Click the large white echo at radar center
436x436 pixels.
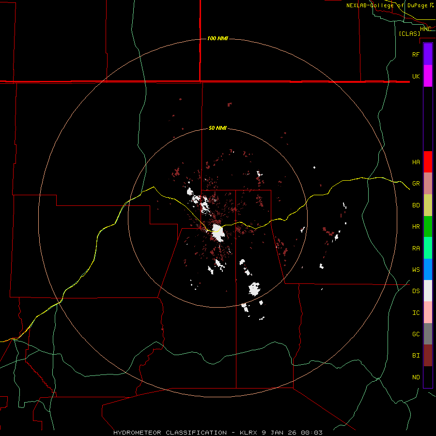[218, 233]
